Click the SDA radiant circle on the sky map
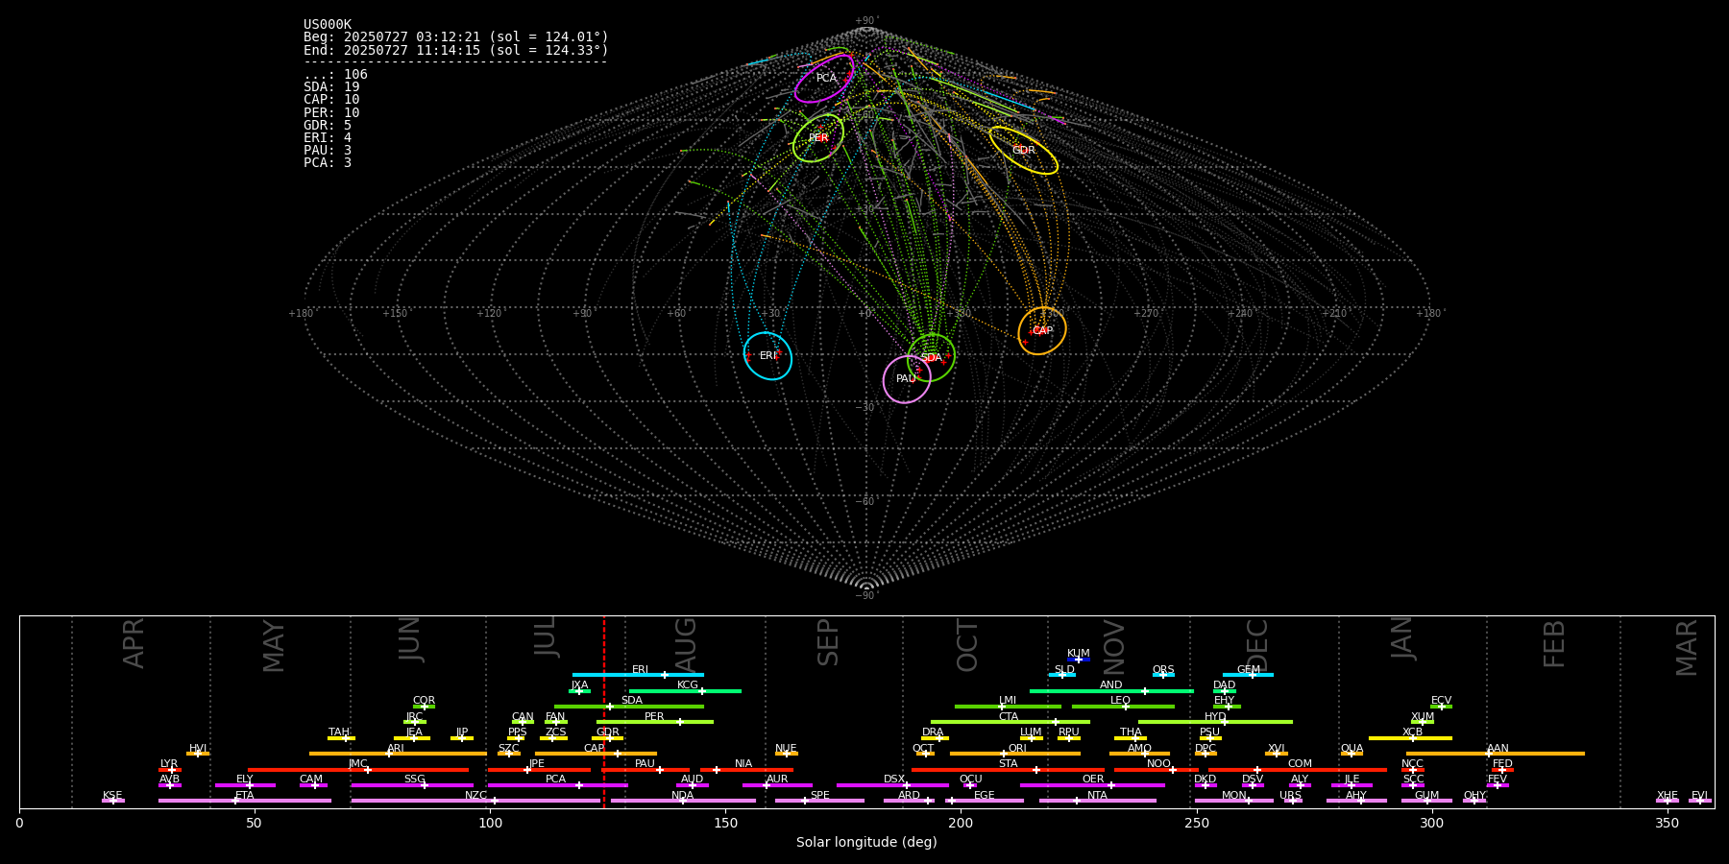1729x864 pixels. tap(931, 357)
